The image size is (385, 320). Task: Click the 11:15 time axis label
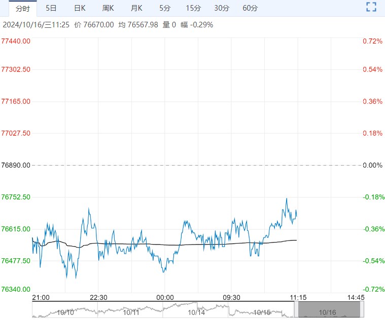(x=297, y=297)
